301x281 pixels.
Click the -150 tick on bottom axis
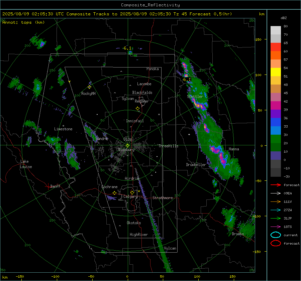[20, 276]
